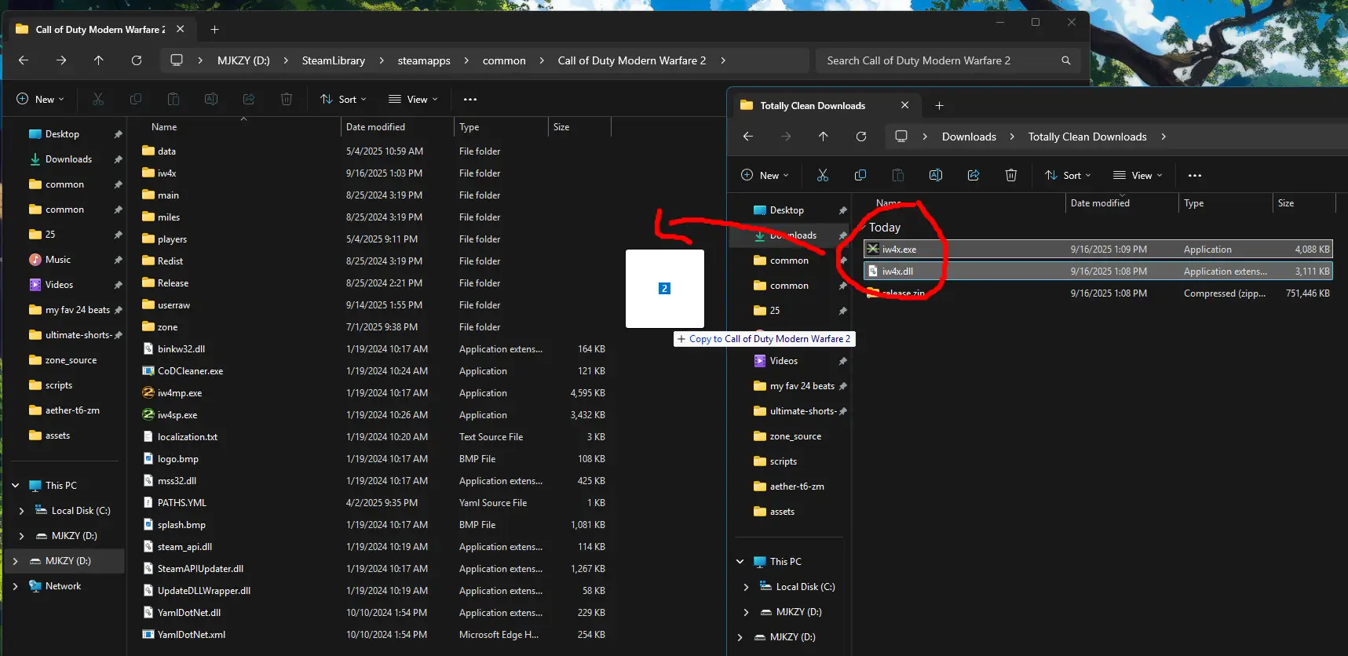Screen dimensions: 1348x656
Task: Sort by Name column in Call of Duty window
Action: [164, 126]
